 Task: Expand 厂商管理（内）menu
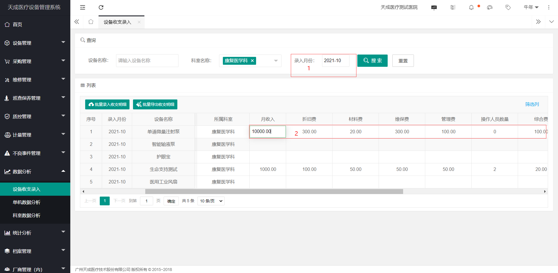pos(35,269)
